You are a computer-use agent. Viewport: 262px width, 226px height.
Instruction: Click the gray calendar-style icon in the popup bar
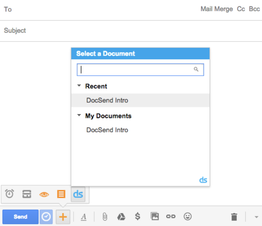point(27,194)
